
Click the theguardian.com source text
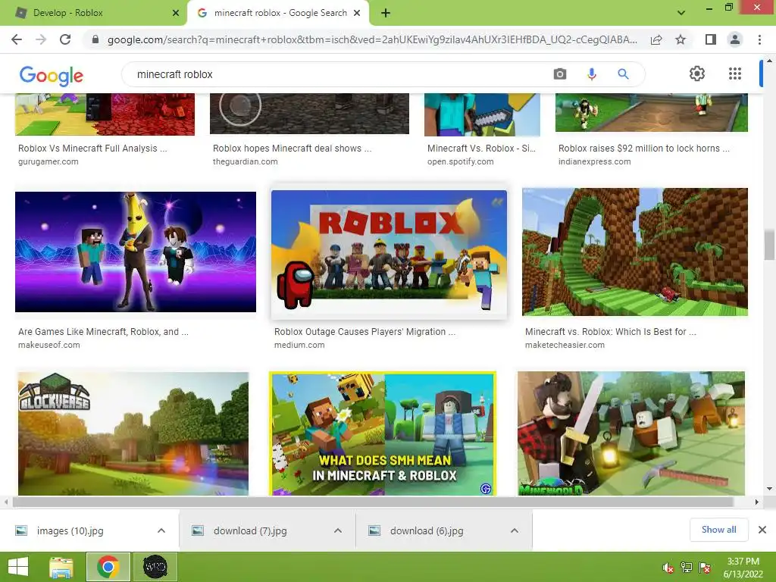245,161
